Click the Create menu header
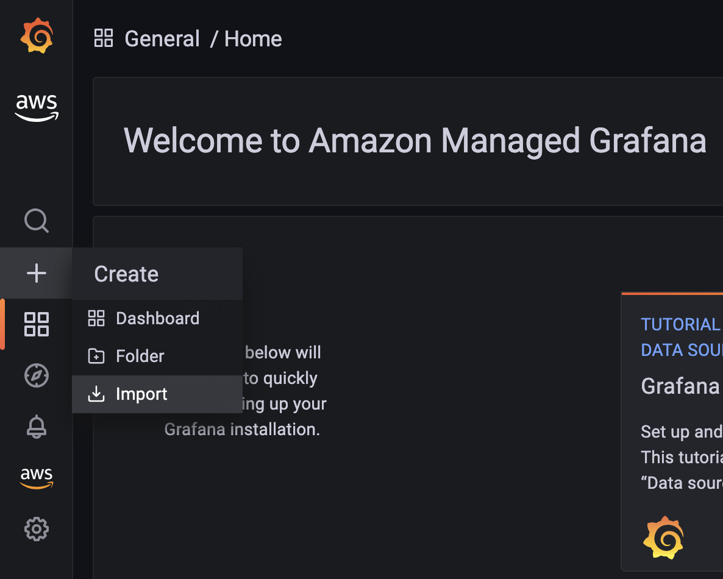723x579 pixels. point(157,274)
